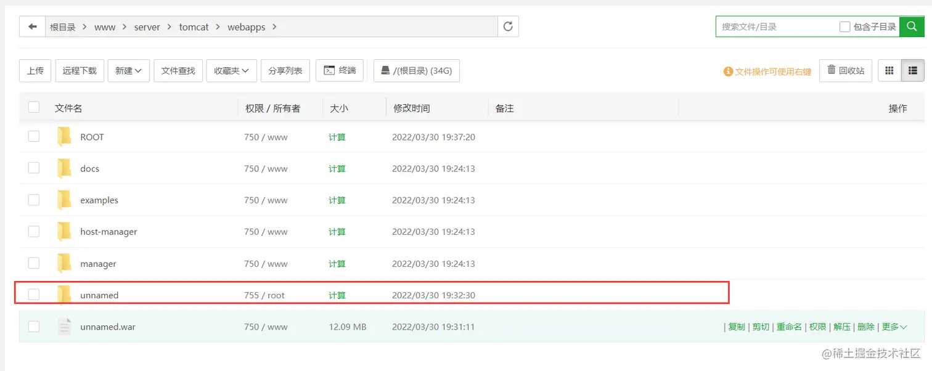Screen dimensions: 932x371
Task: Check the manager folder checkbox
Action: pos(34,263)
